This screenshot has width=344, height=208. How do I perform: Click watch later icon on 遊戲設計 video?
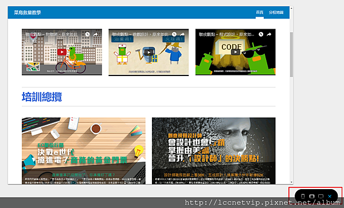[x=174, y=34]
